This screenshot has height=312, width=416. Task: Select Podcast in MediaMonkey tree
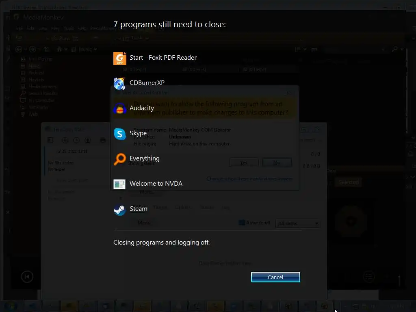click(x=36, y=73)
